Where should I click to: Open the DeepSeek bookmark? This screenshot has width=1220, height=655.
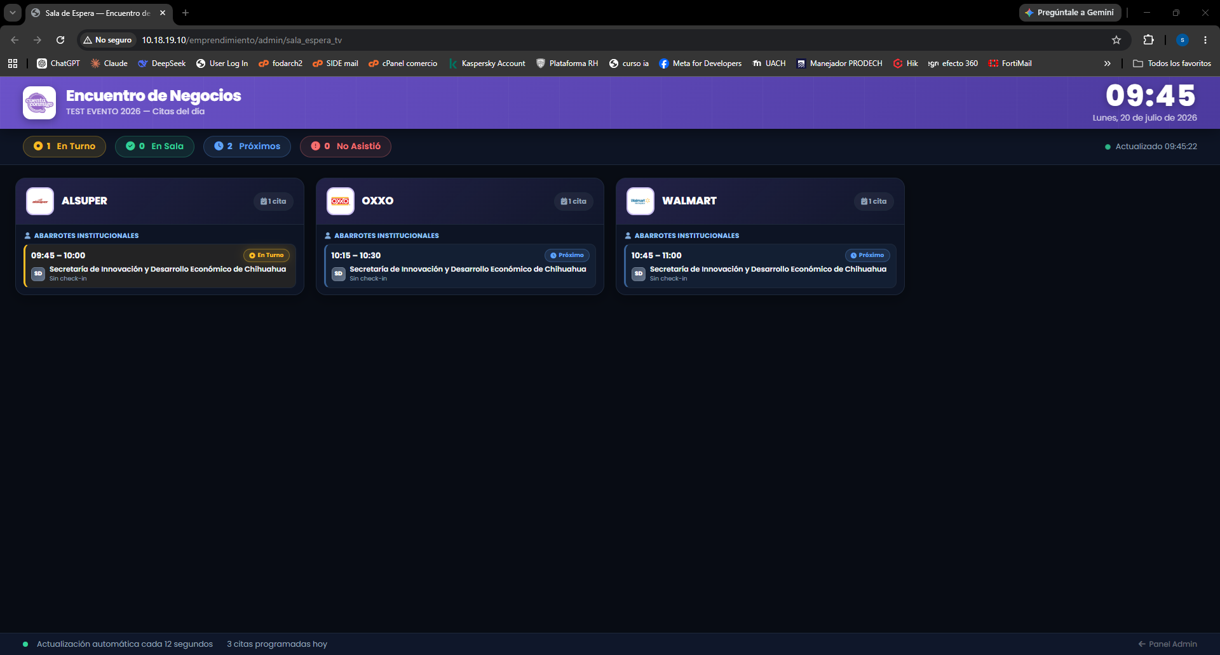[162, 63]
